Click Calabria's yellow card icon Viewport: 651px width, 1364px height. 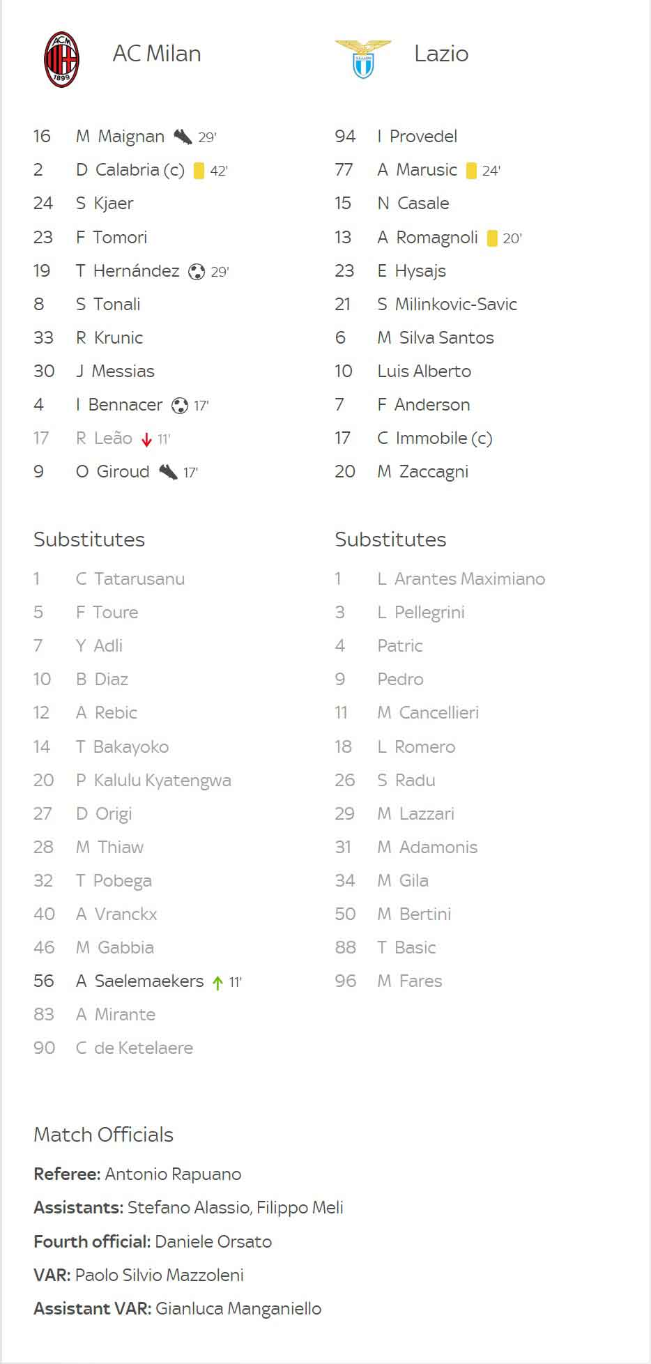(x=199, y=171)
